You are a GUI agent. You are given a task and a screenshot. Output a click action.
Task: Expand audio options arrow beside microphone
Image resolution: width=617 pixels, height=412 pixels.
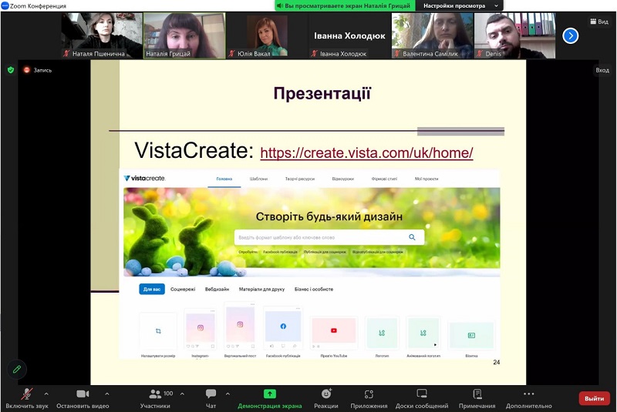click(46, 394)
